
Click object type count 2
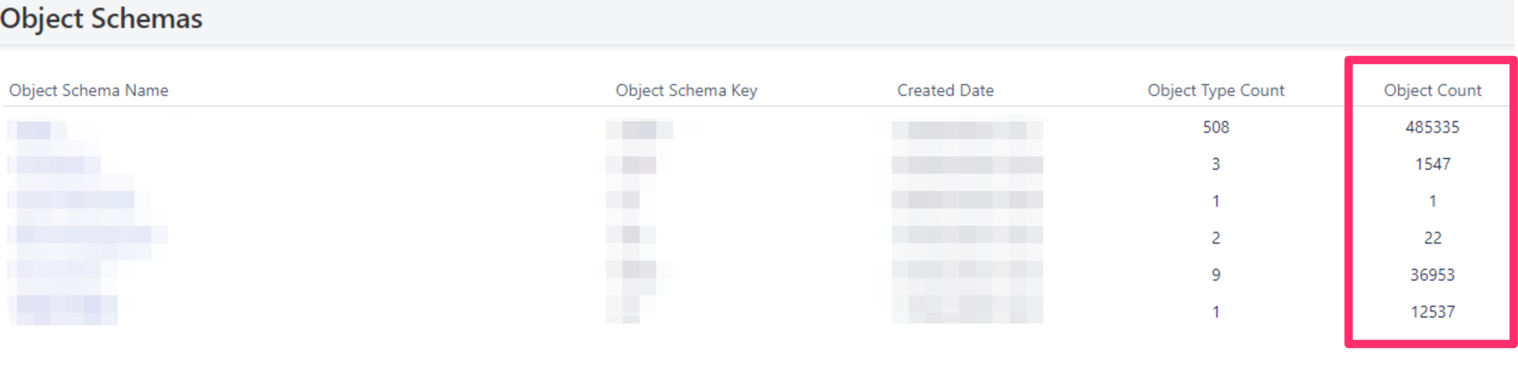click(1215, 238)
